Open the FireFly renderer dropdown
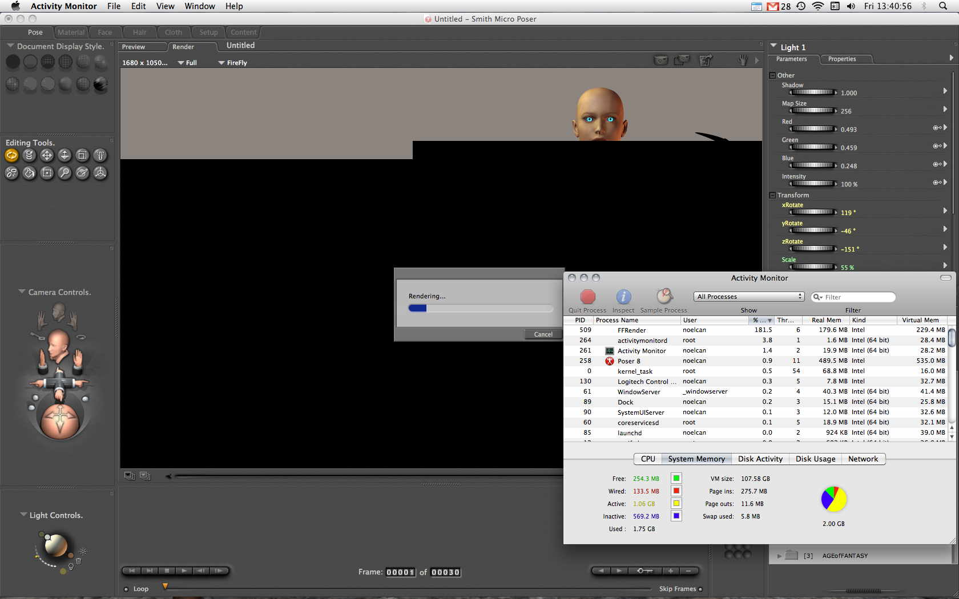Screen dimensions: 959x599 coord(233,63)
